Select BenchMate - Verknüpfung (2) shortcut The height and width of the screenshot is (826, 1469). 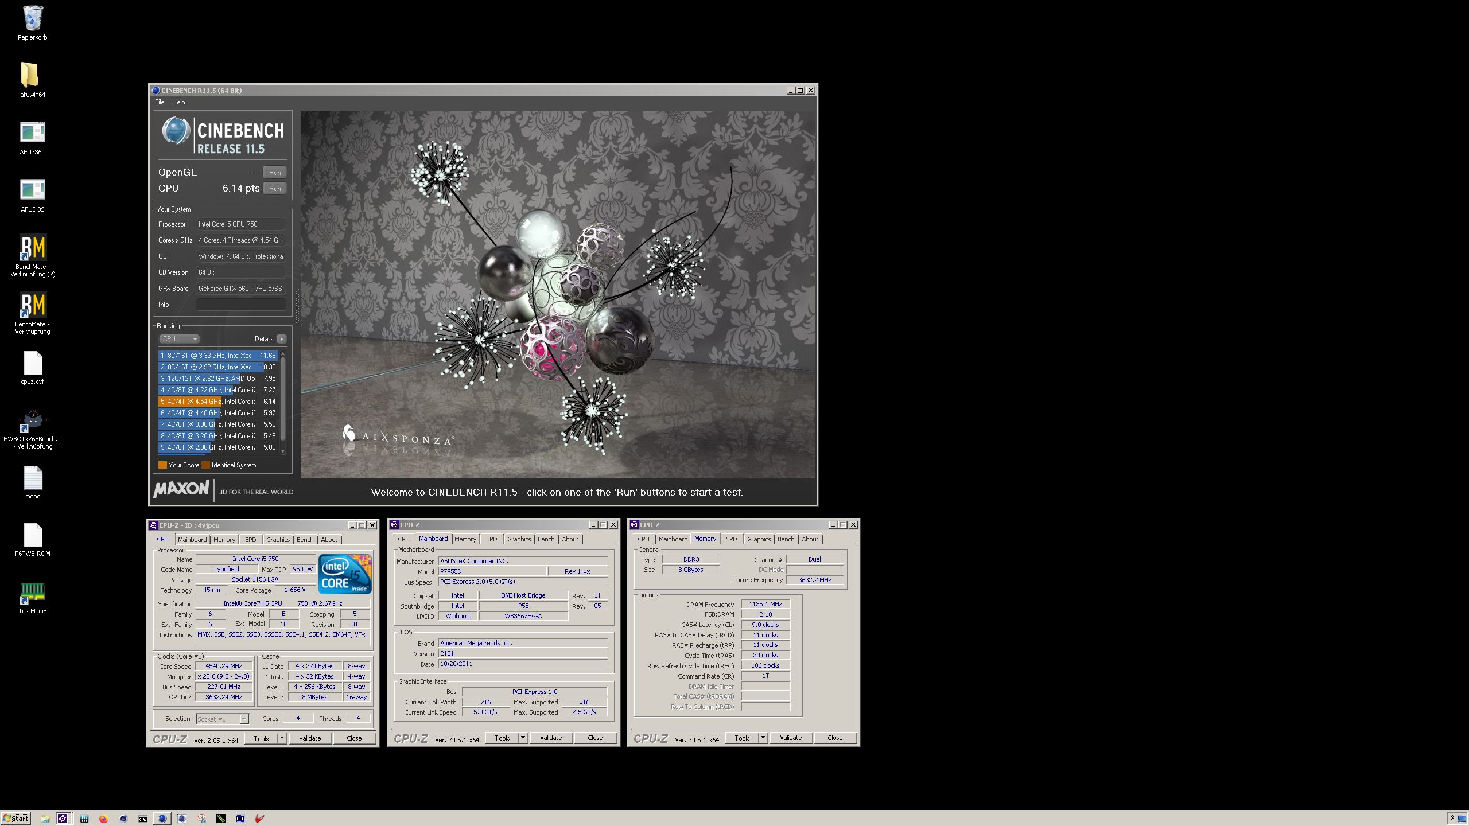pyautogui.click(x=33, y=256)
